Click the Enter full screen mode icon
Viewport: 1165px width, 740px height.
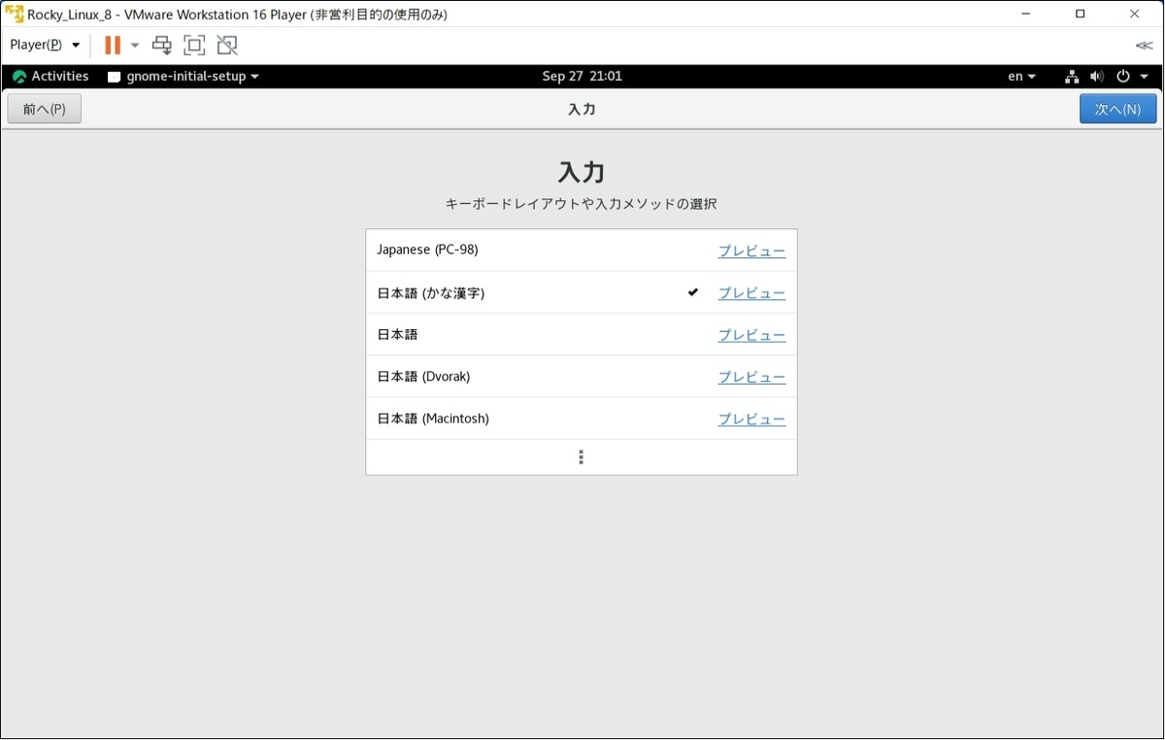pyautogui.click(x=194, y=45)
